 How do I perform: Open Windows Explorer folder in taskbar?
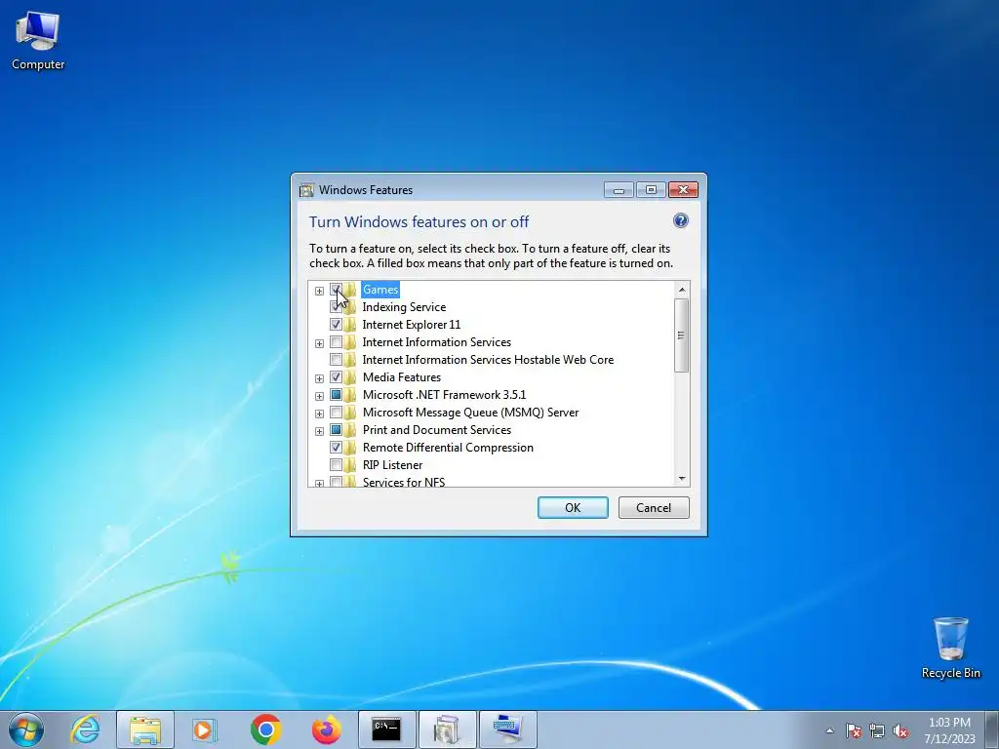tap(145, 729)
